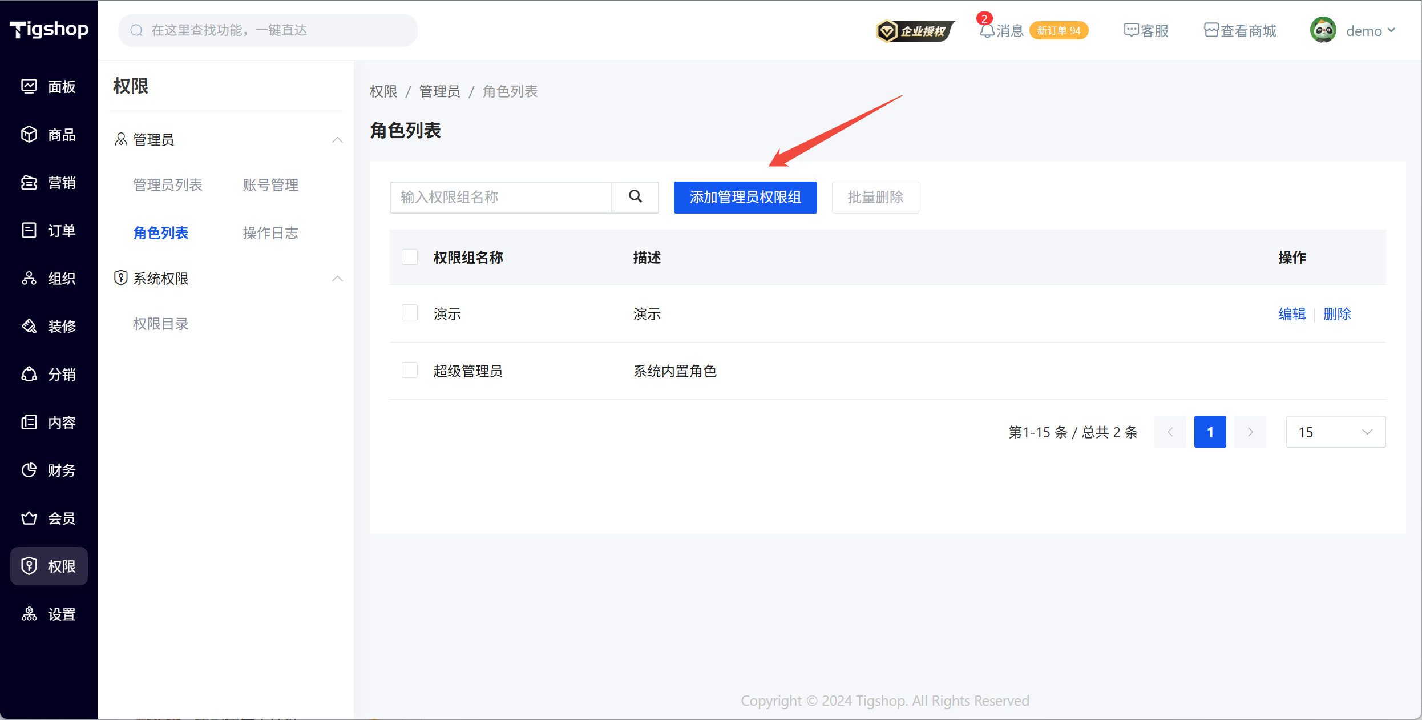Click the search magnifier icon button
The width and height of the screenshot is (1422, 720).
pos(635,197)
